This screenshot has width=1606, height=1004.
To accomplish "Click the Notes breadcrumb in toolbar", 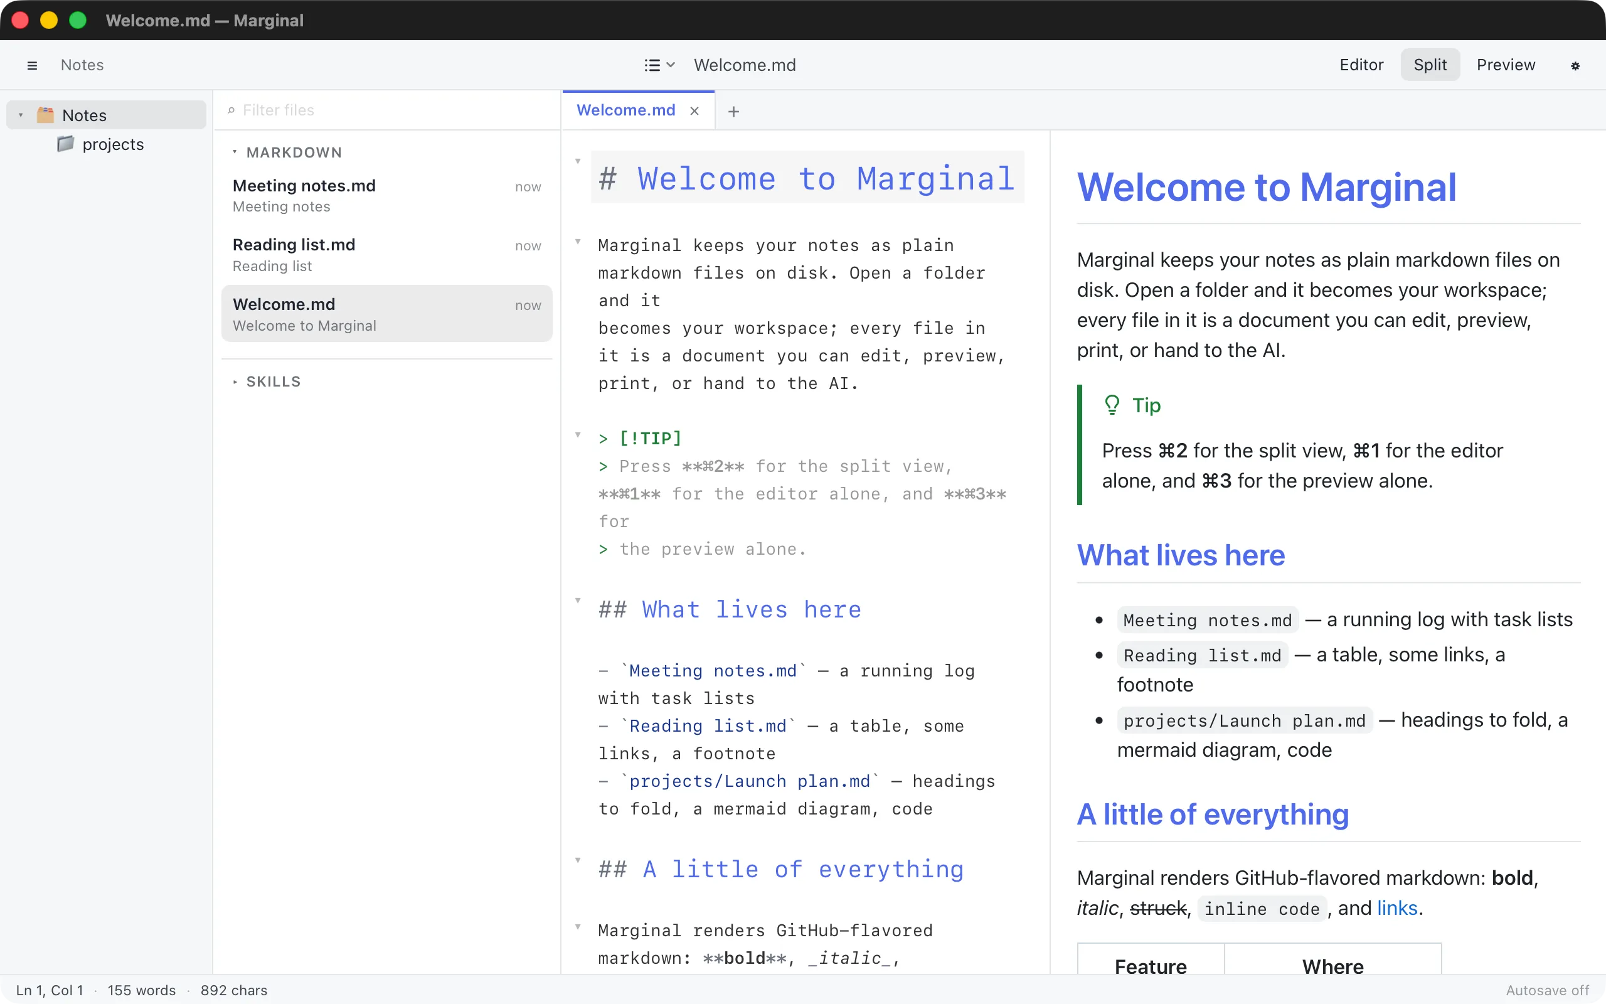I will tap(82, 65).
